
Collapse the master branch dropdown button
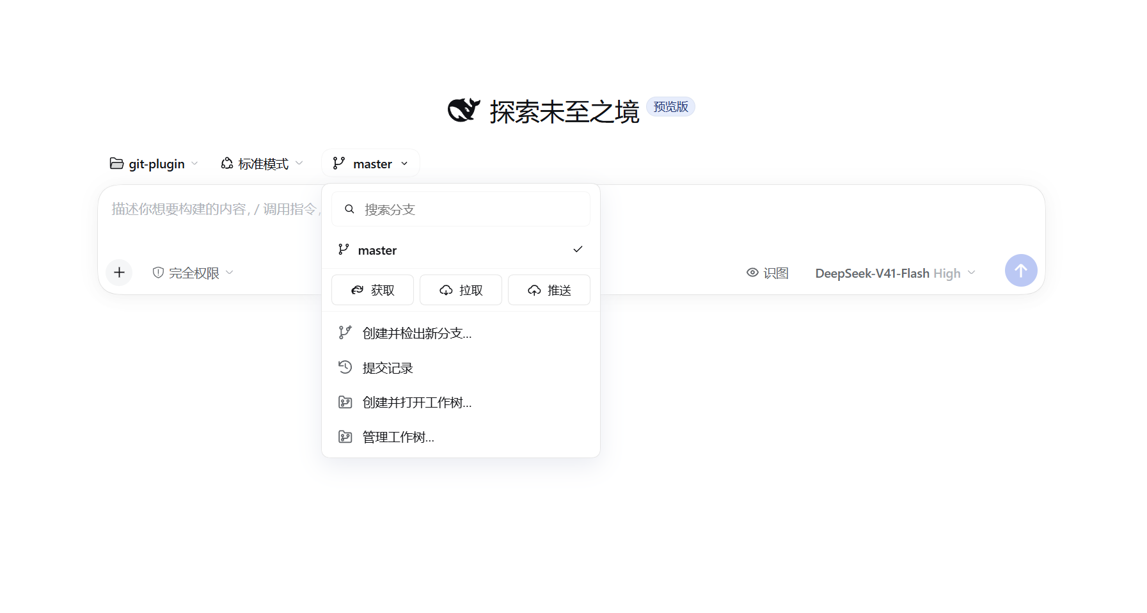370,163
